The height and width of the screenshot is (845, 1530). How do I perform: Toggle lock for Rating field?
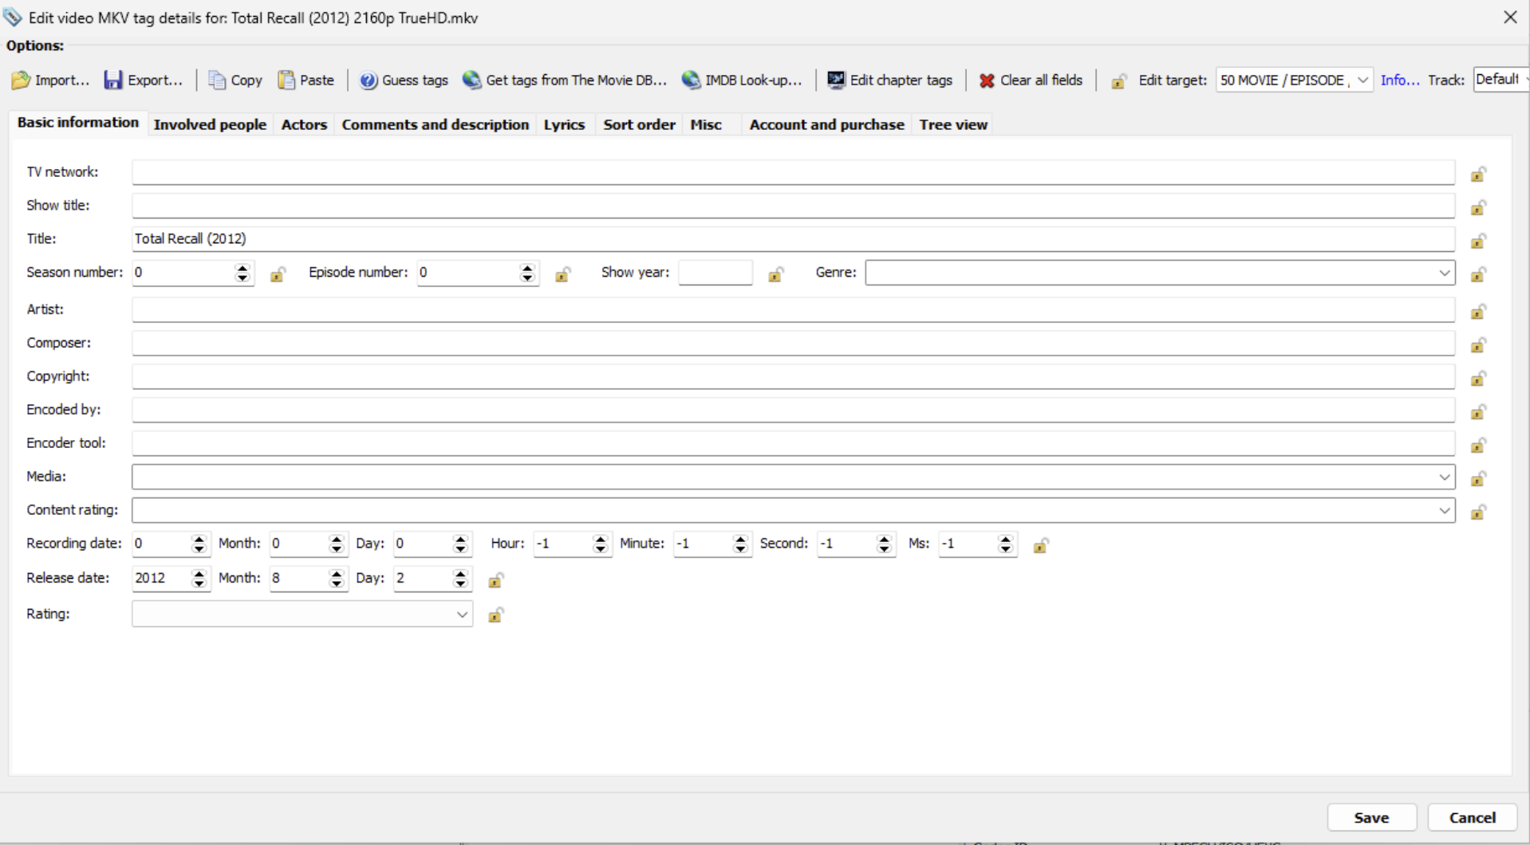[495, 615]
